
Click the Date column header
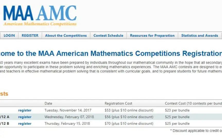tap(48, 103)
